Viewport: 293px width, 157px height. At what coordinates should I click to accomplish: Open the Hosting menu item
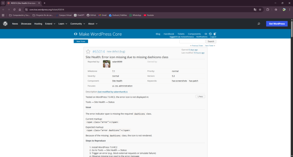38,24
